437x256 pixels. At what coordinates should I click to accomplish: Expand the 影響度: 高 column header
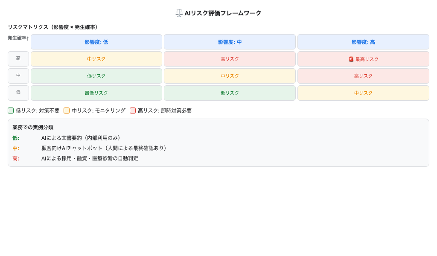363,42
